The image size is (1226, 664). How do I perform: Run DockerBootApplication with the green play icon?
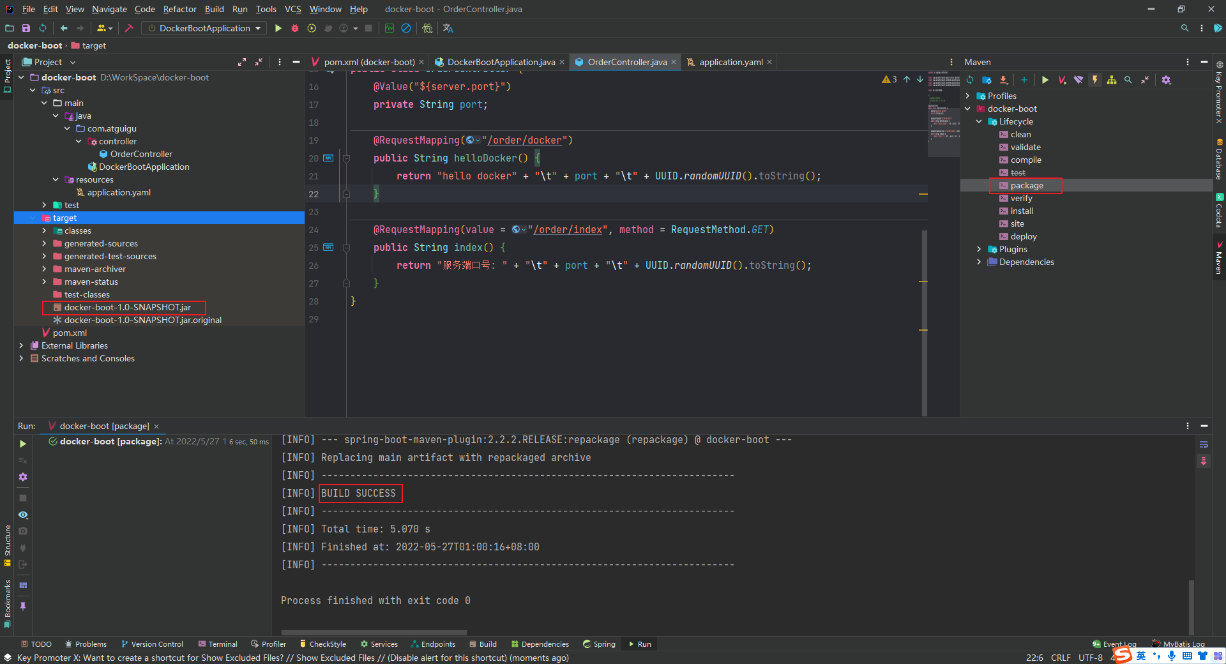[278, 28]
